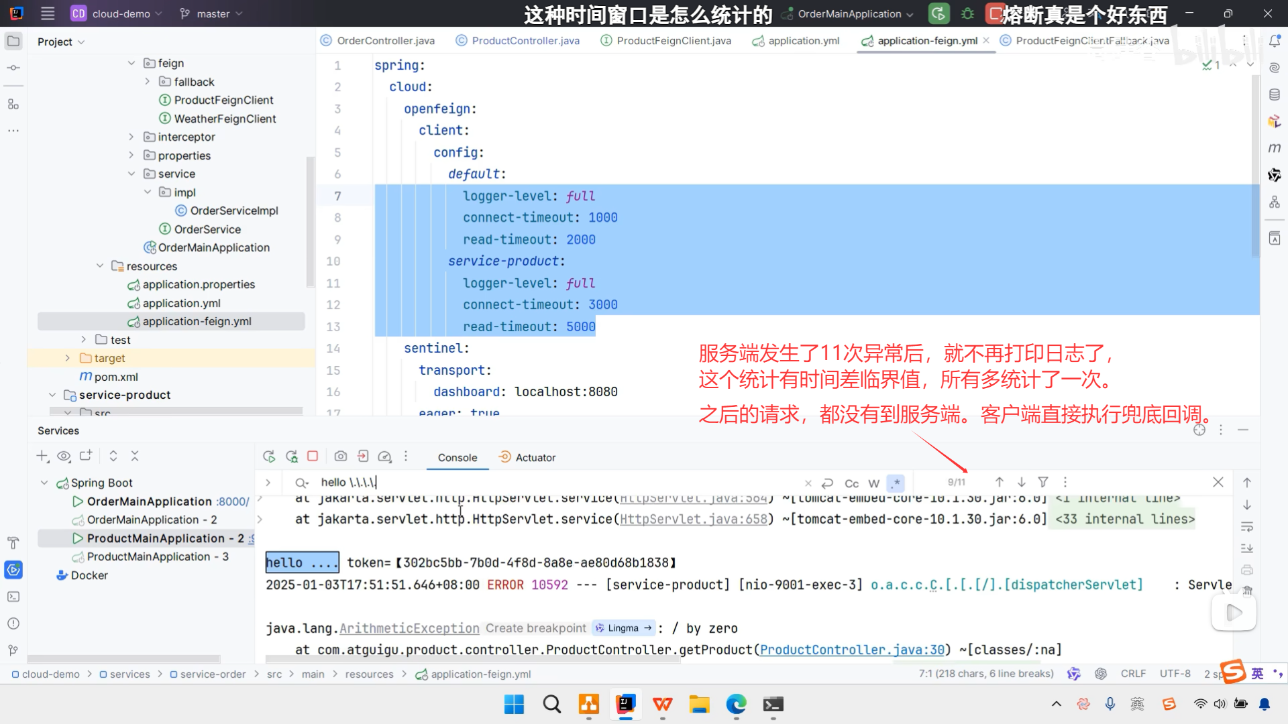
Task: Click next occurrence down arrow in search
Action: click(1021, 482)
